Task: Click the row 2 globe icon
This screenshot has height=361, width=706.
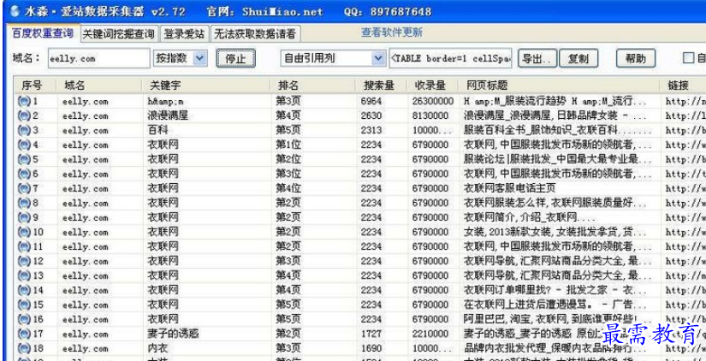Action: coord(24,115)
